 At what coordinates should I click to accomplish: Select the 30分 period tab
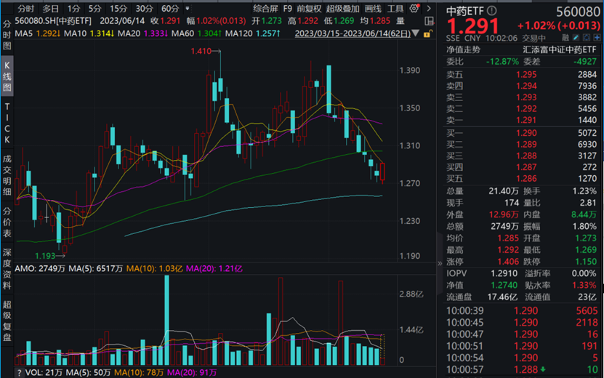144,9
